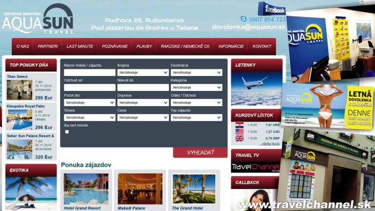Click the LETENKY header
Image resolution: width=375 pixels, height=211 pixels.
tap(256, 65)
